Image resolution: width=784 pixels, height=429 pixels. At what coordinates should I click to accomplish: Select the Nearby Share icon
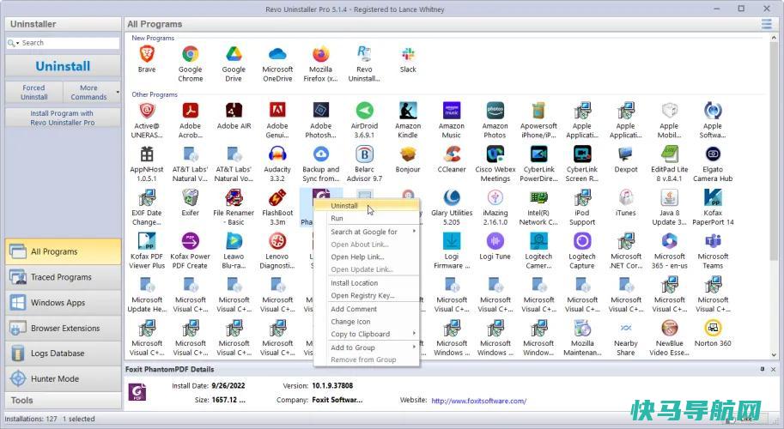(x=625, y=328)
